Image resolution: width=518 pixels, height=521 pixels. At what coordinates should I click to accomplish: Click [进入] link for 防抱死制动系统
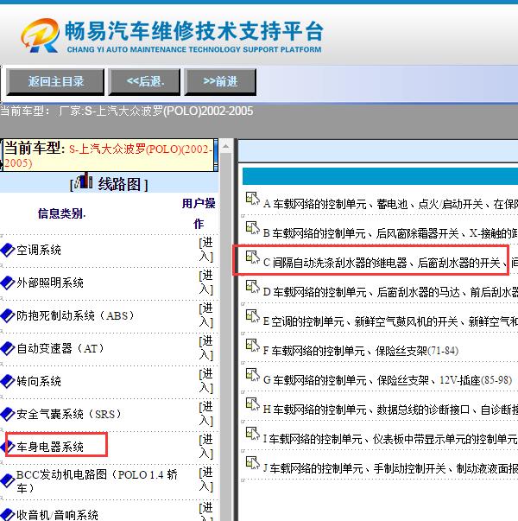click(x=206, y=315)
